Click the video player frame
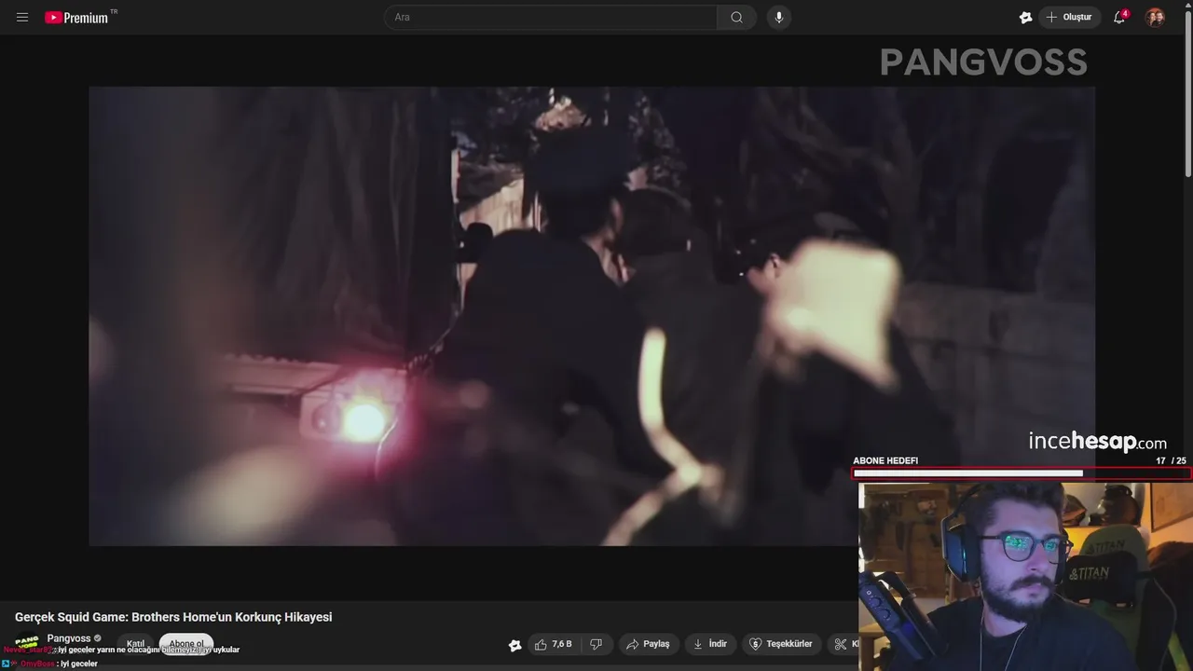Viewport: 1193px width, 671px height. 592,316
